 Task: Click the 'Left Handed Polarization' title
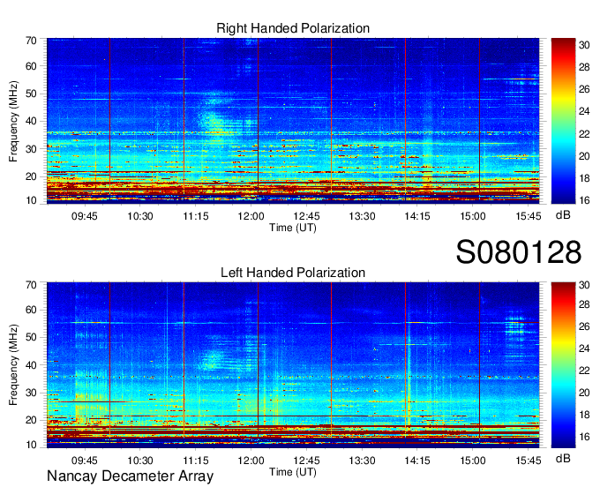(x=293, y=273)
